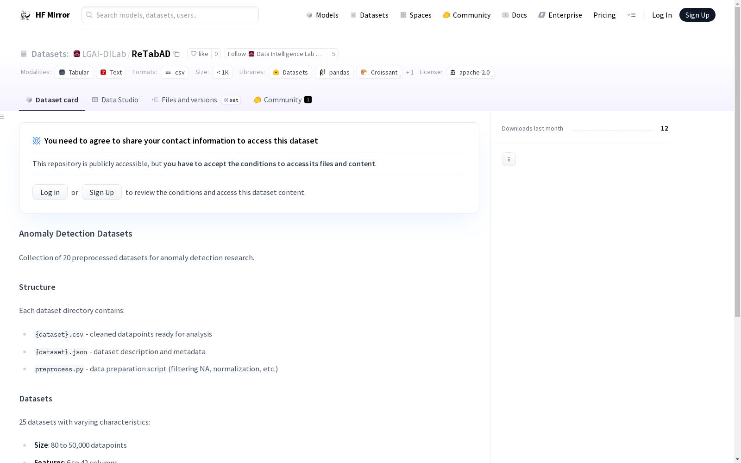The height and width of the screenshot is (463, 741).
Task: Click the scrollbar down arrow
Action: [737, 459]
